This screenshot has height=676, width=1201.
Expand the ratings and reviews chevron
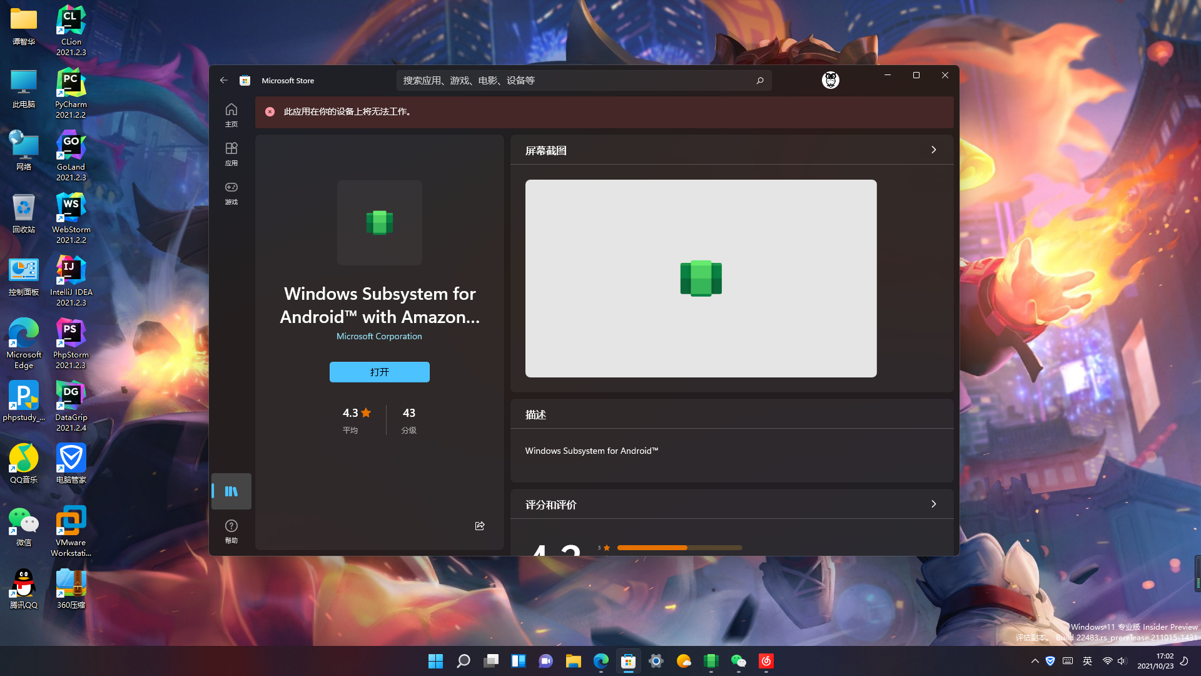(x=933, y=504)
